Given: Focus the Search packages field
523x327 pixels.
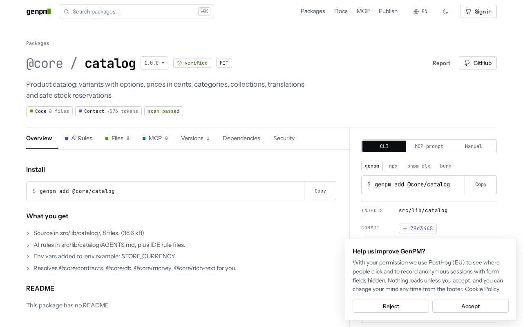Looking at the screenshot, I should tap(136, 11).
